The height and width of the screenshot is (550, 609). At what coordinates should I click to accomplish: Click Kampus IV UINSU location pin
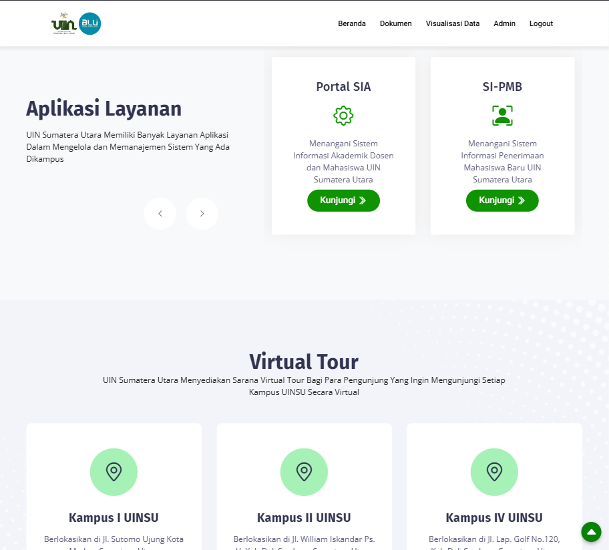[494, 472]
